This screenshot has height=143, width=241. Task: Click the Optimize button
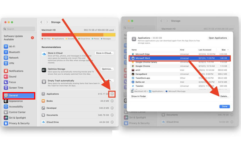107,69
